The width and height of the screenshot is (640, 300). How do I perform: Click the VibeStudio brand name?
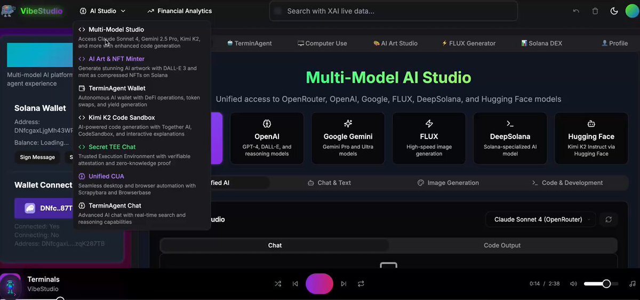coord(41,11)
